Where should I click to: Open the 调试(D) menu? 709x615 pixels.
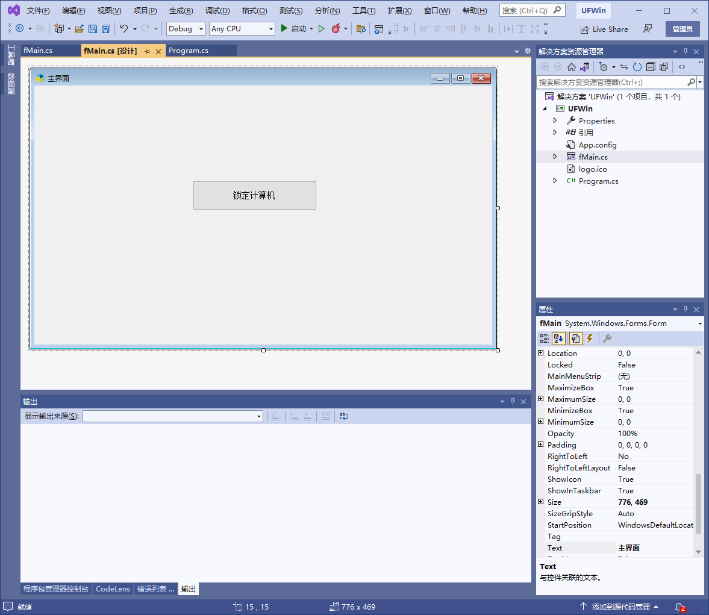(217, 10)
